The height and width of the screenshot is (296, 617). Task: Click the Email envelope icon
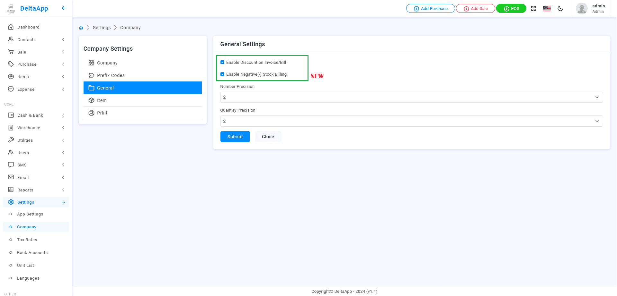11,177
